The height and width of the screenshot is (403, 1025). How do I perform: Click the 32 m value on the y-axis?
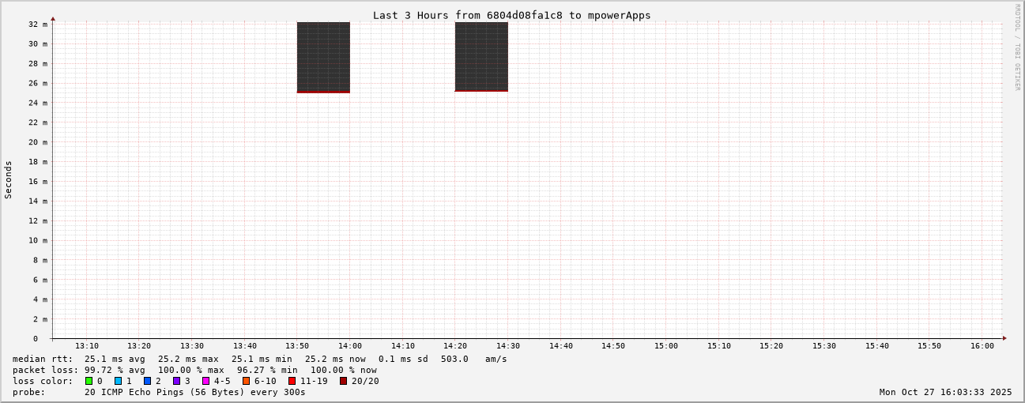click(39, 24)
